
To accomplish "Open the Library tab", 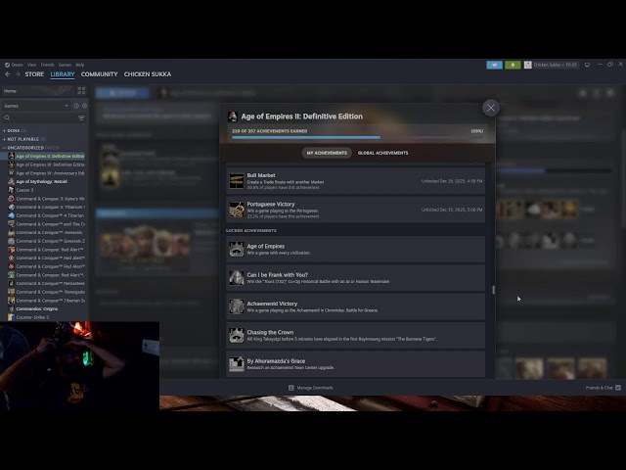I will pyautogui.click(x=63, y=74).
